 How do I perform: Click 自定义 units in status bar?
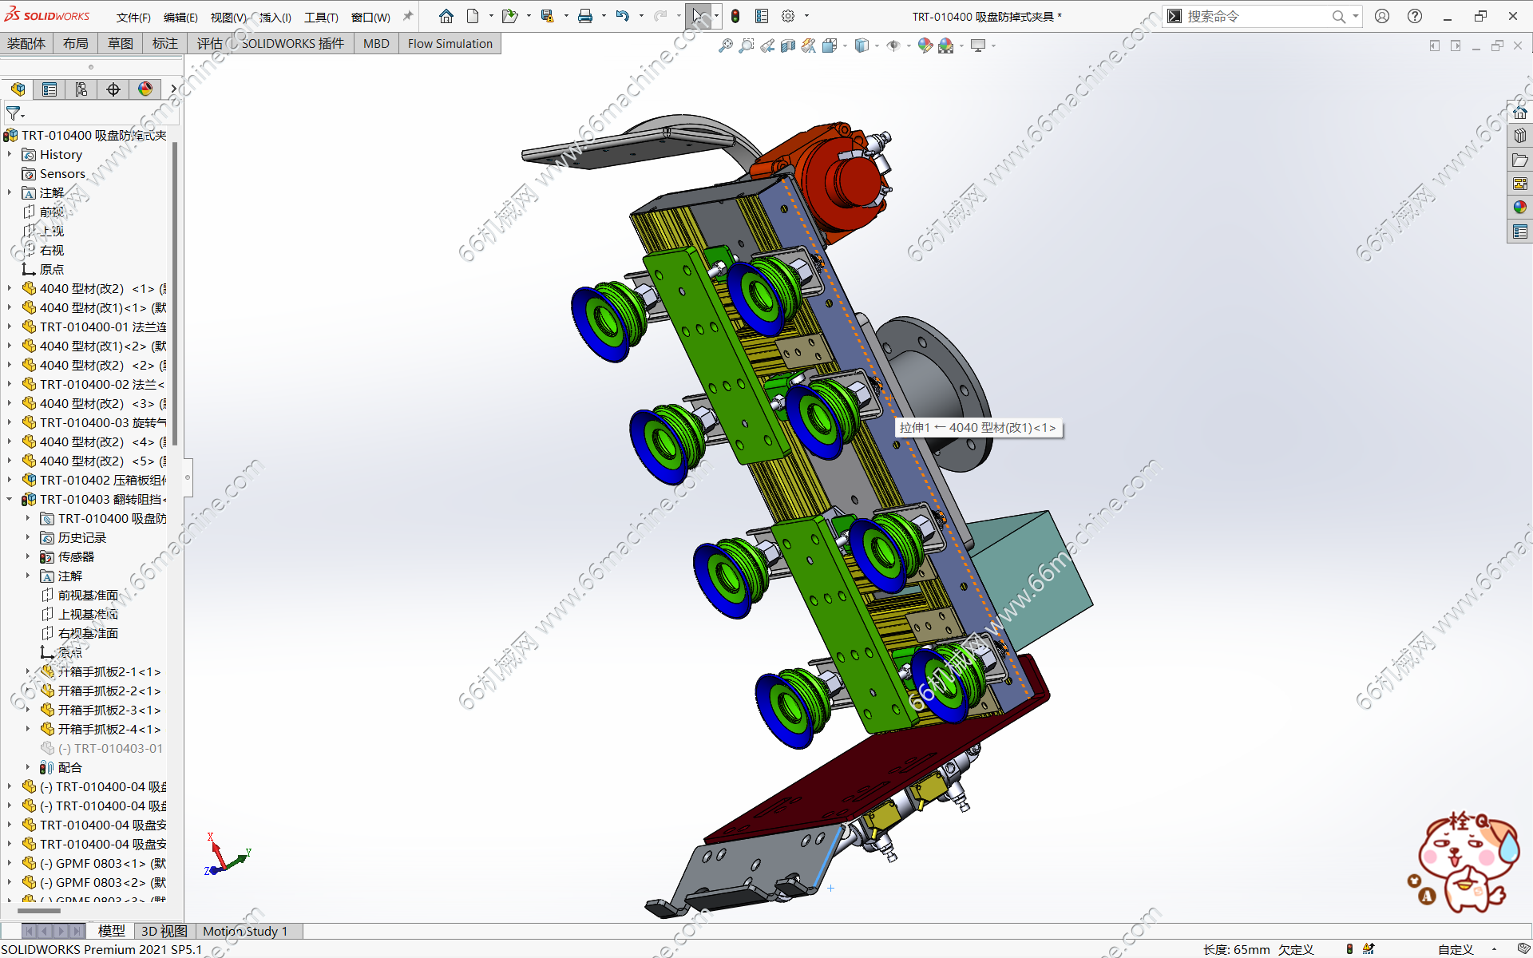click(x=1456, y=949)
